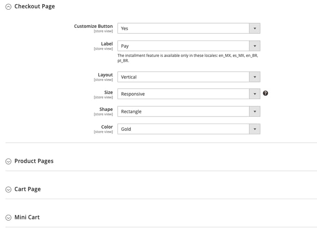Viewport: 317px width, 232px height.
Task: Click the Checkout Page section heading
Action: tap(35, 6)
